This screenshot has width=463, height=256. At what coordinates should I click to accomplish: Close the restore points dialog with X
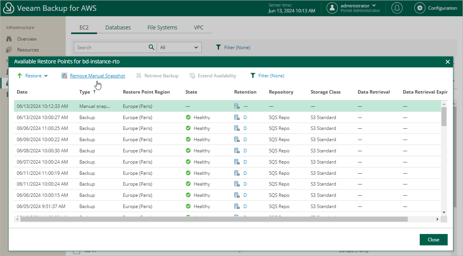[x=448, y=61]
